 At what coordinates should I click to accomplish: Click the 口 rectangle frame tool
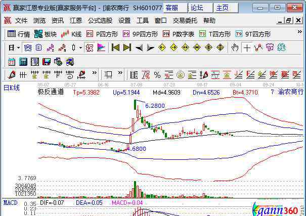tap(109, 75)
